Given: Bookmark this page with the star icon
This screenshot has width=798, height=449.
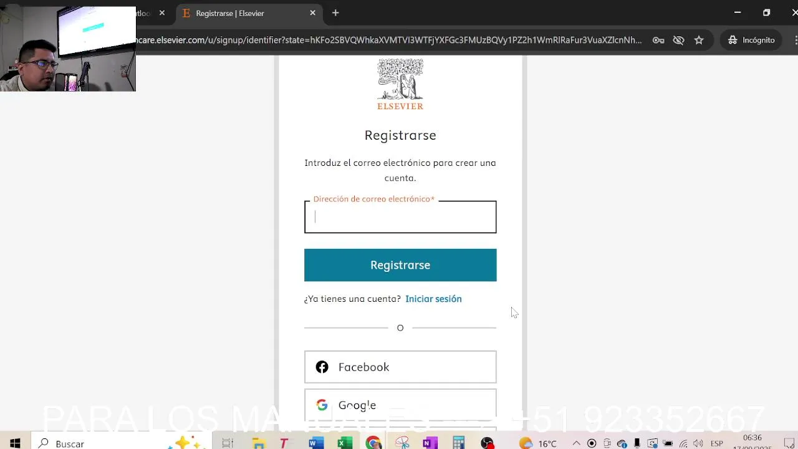Looking at the screenshot, I should click(699, 40).
